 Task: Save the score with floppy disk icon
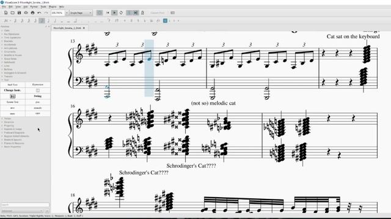(x=19, y=13)
